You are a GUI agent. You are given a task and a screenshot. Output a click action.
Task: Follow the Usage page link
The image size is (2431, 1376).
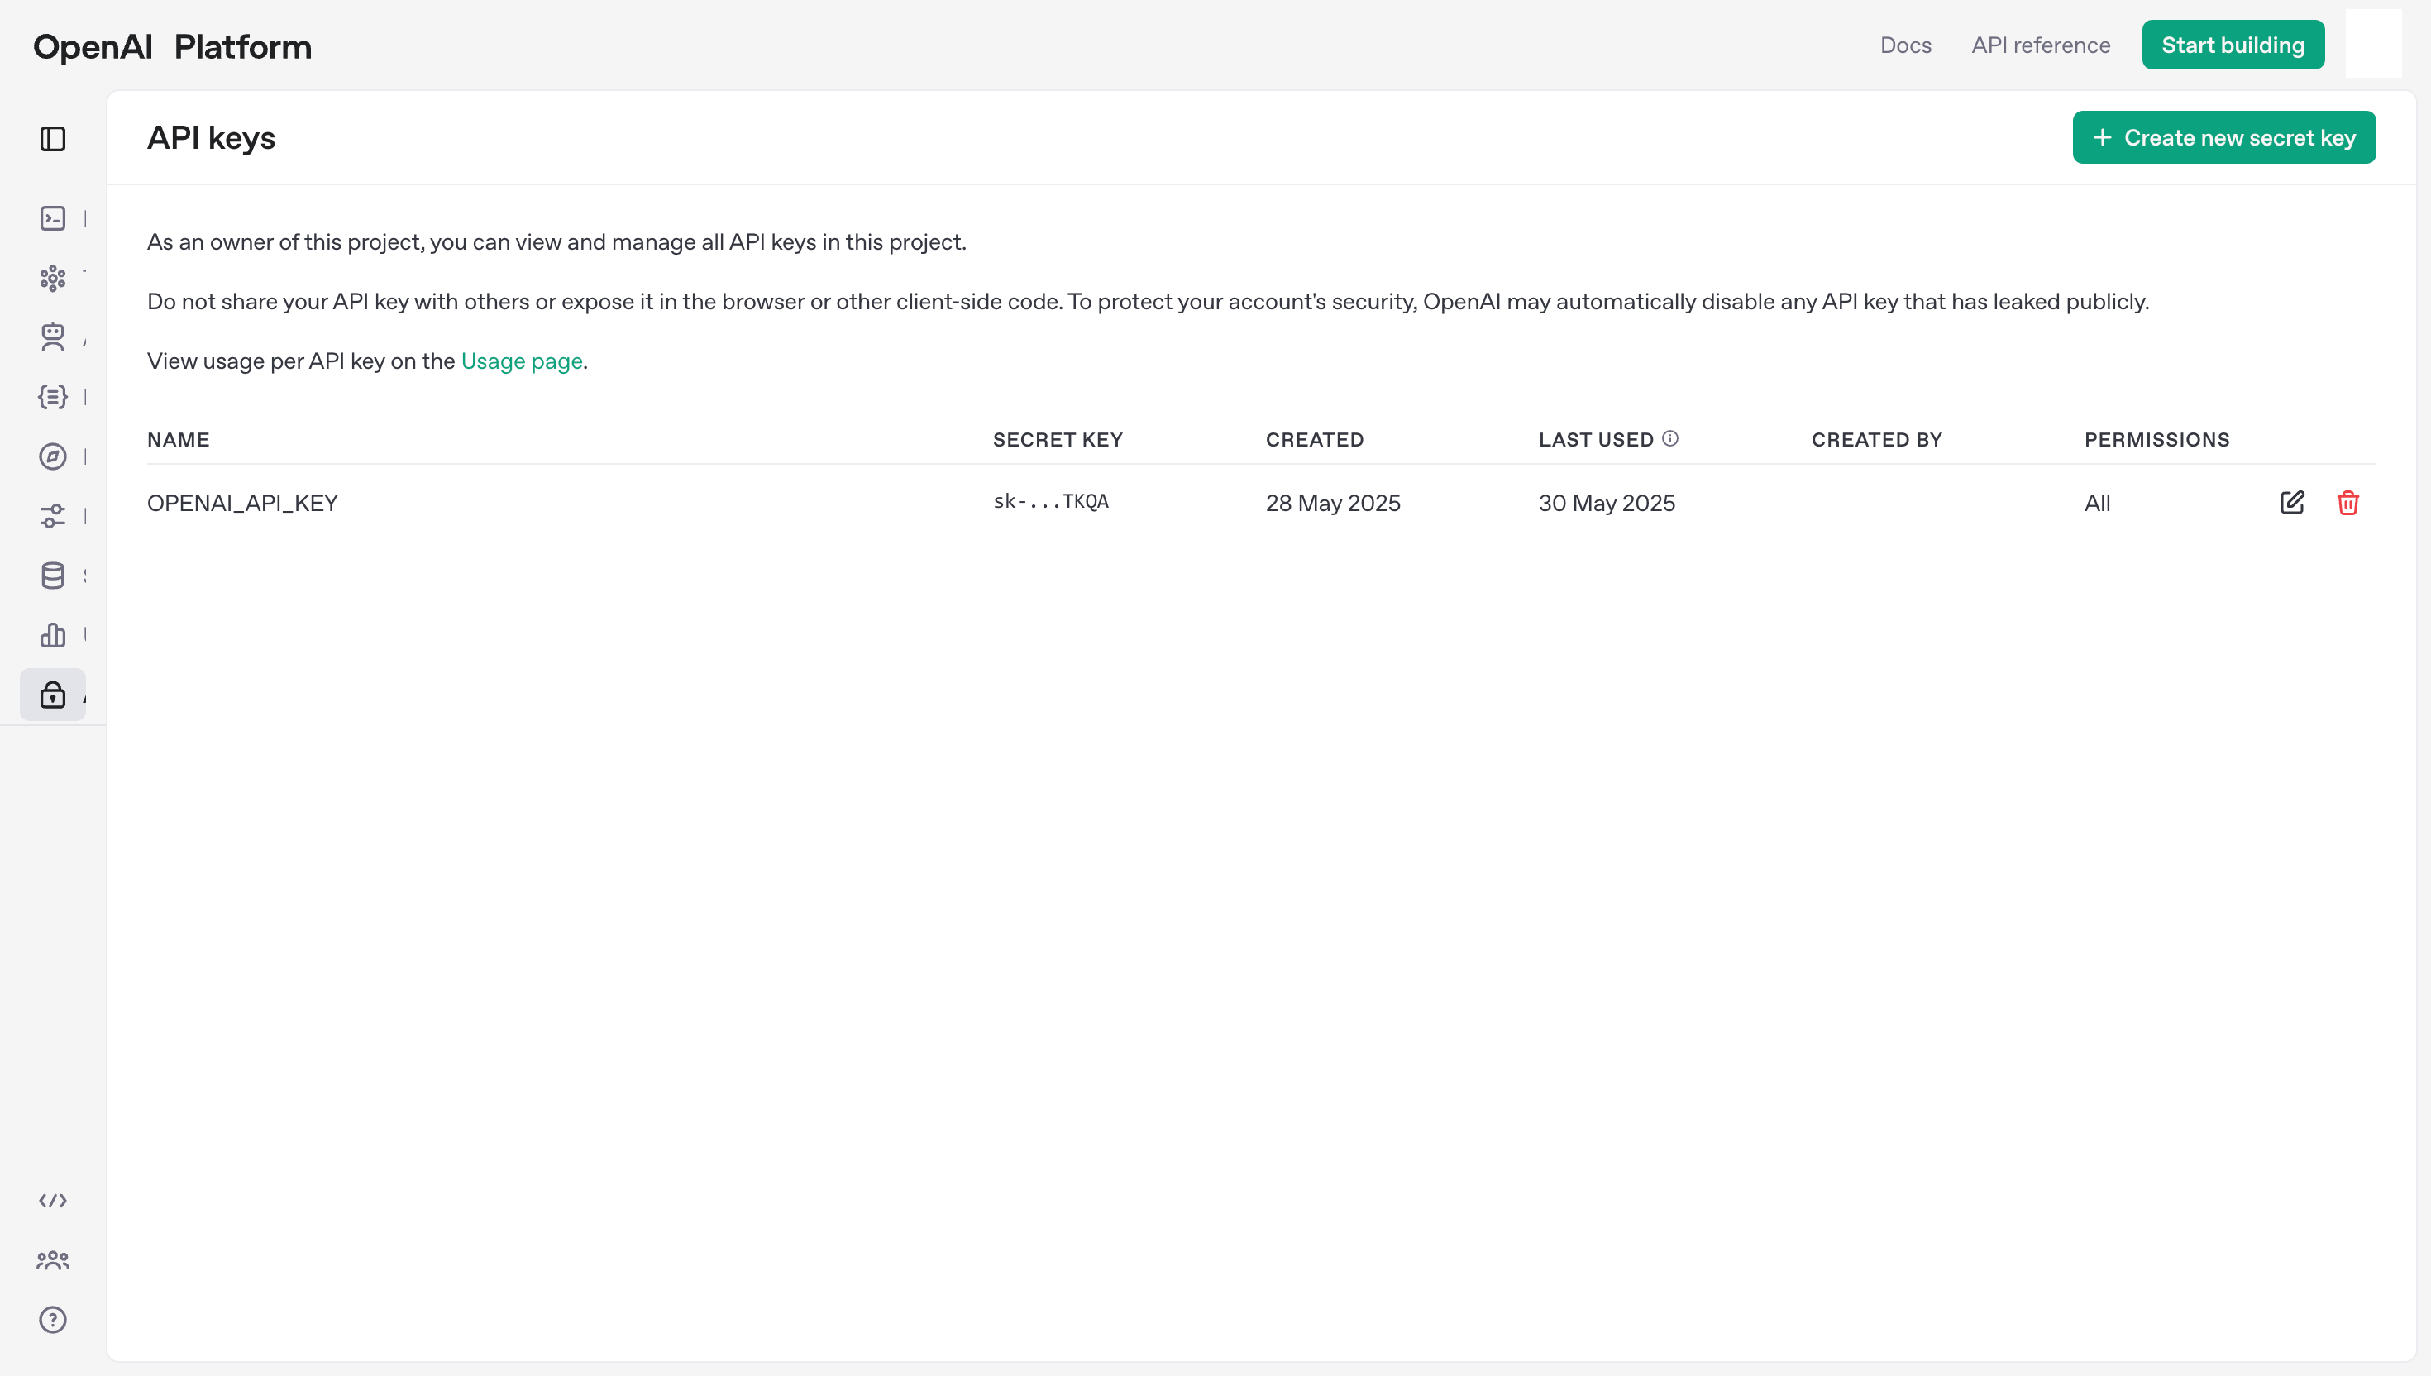[522, 361]
